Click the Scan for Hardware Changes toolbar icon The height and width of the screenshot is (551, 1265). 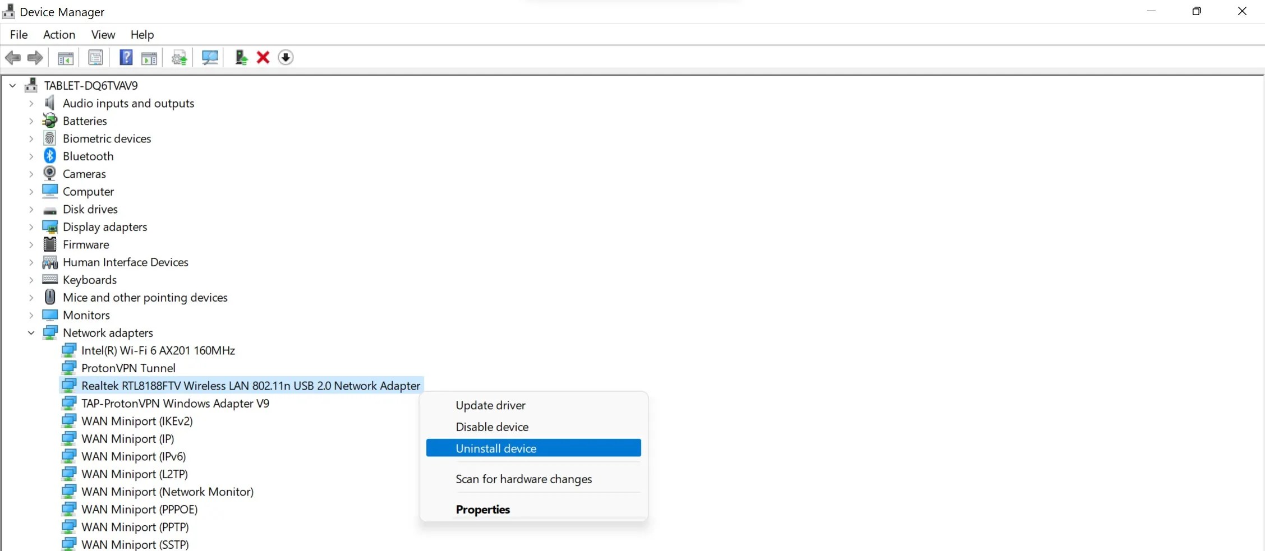(209, 57)
